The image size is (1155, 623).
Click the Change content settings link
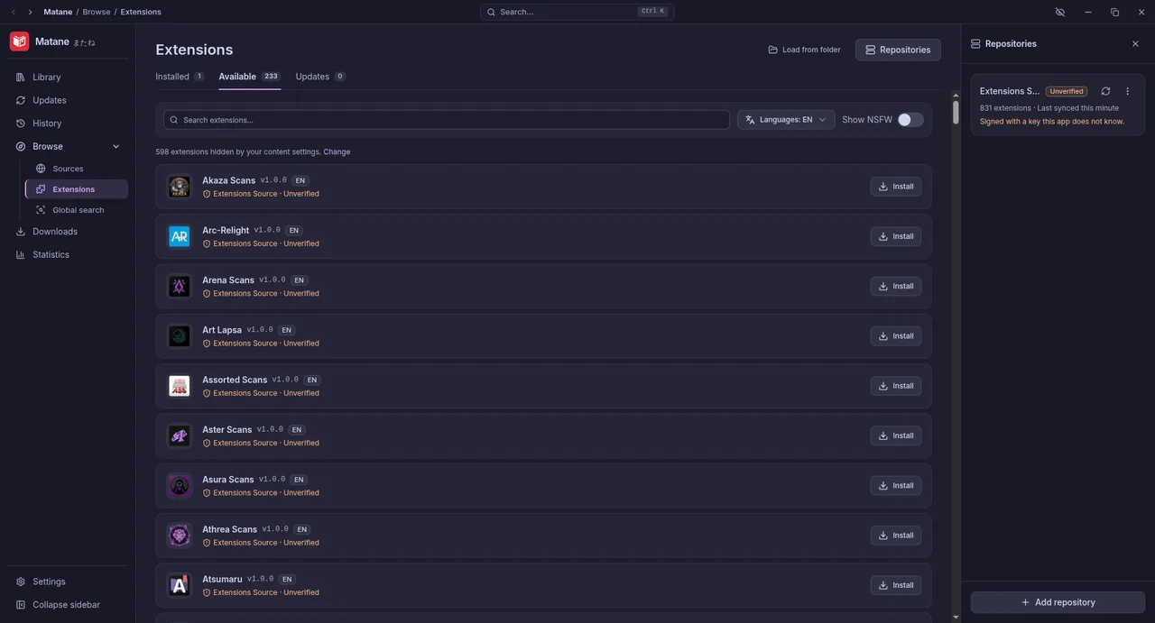pos(337,151)
